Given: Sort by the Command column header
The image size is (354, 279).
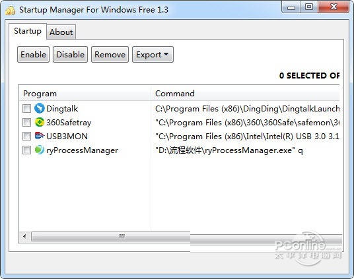Looking at the screenshot, I should [x=245, y=94].
